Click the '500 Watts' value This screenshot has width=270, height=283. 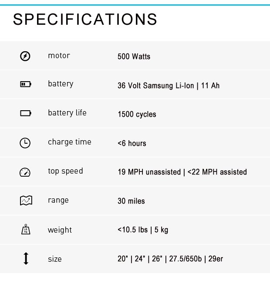point(134,56)
